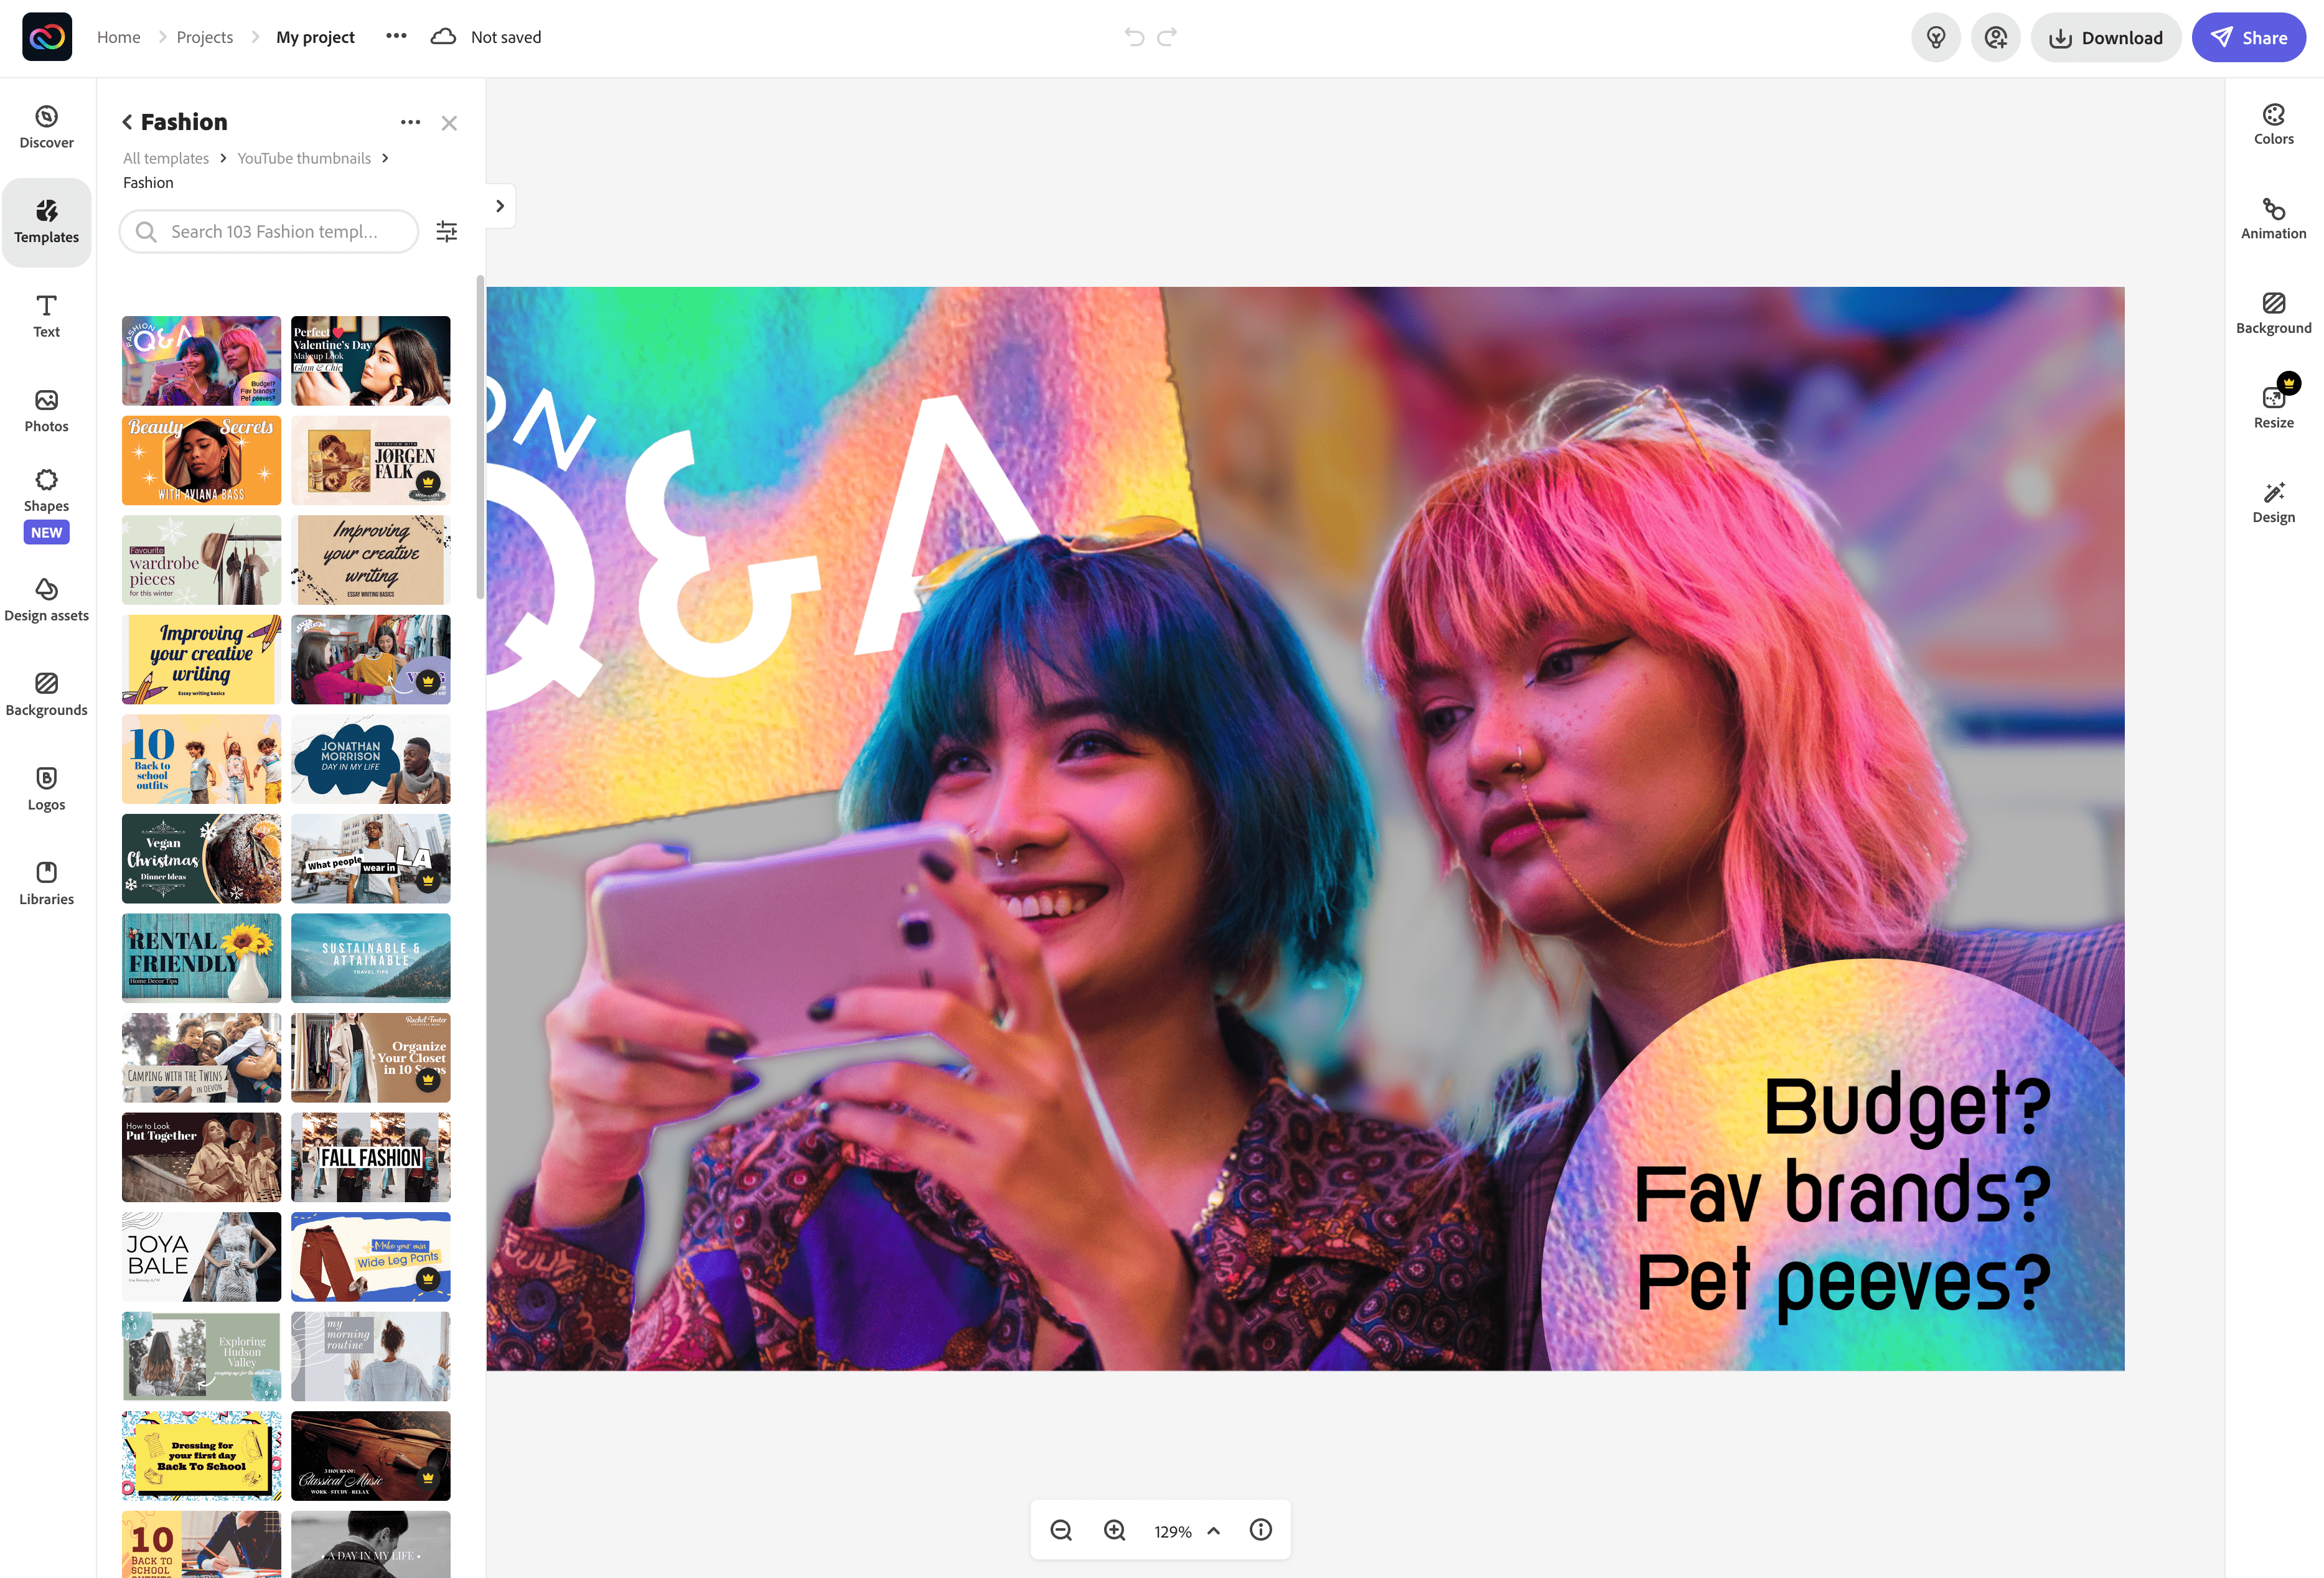Select Exploring Hudson Valley template

[x=201, y=1356]
